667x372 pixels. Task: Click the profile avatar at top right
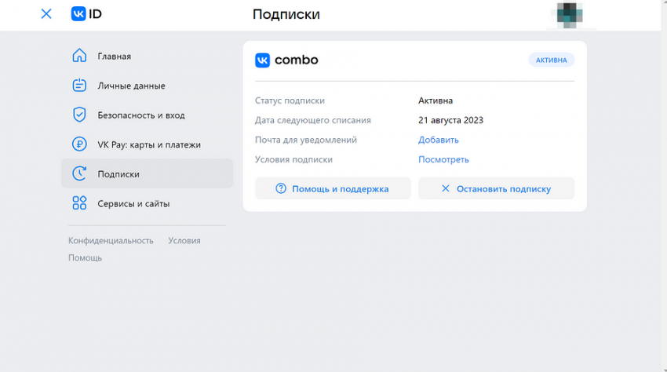point(570,15)
